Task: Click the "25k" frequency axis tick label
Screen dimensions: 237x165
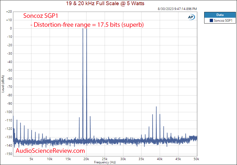Action: [105, 159]
